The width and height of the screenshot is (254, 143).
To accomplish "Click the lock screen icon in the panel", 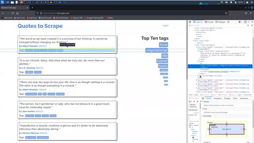I will pos(247,2).
